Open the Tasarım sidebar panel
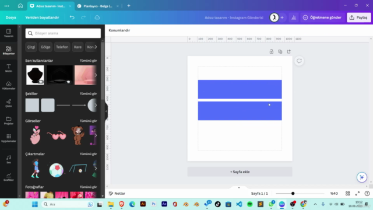Screen dimensions: 373x210 tap(9, 33)
